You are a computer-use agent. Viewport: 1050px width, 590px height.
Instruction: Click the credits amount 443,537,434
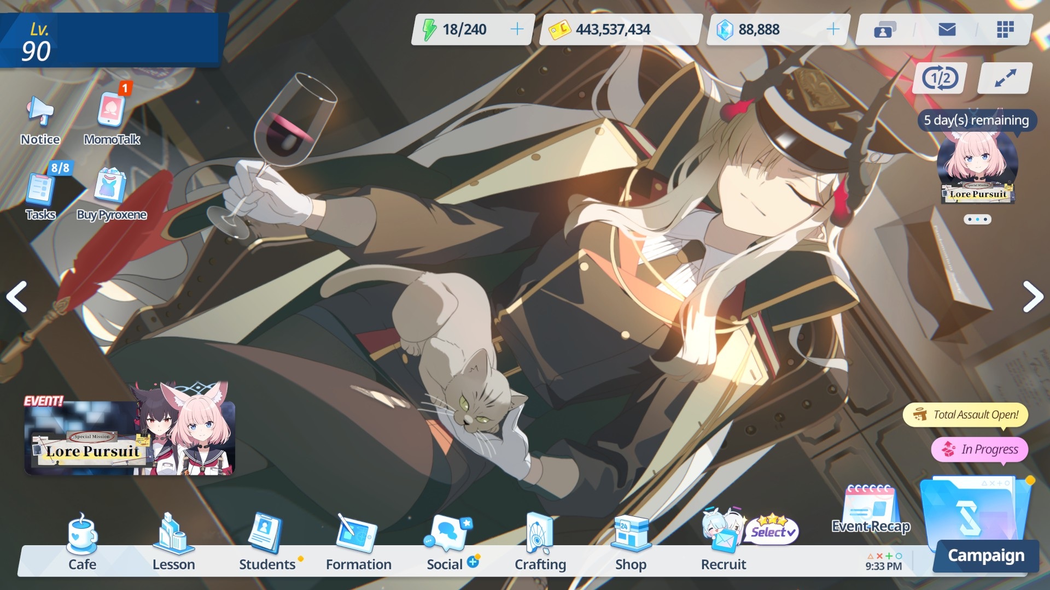(x=613, y=29)
